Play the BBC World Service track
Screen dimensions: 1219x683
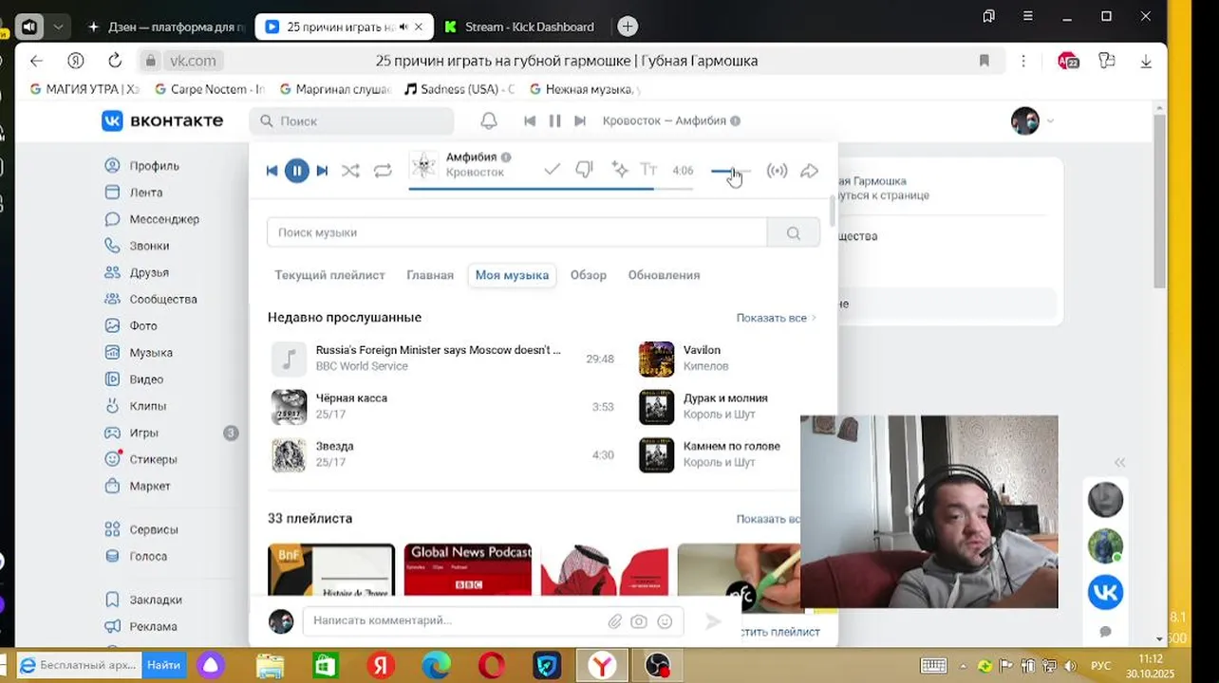442,359
